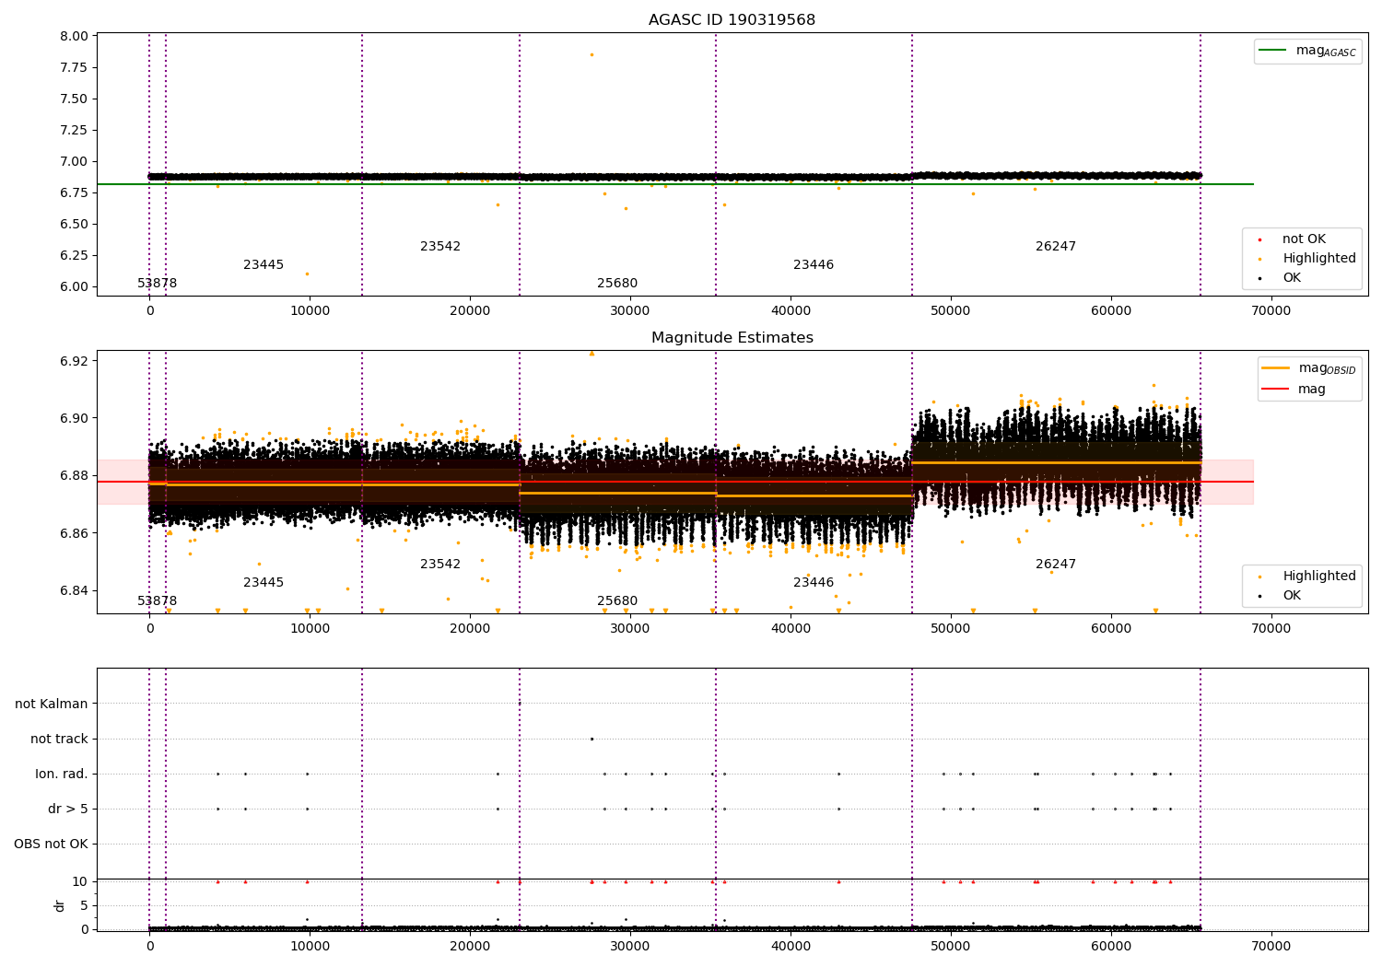
Task: Click the title 'AGASC ID 190319568'
Action: tap(732, 20)
